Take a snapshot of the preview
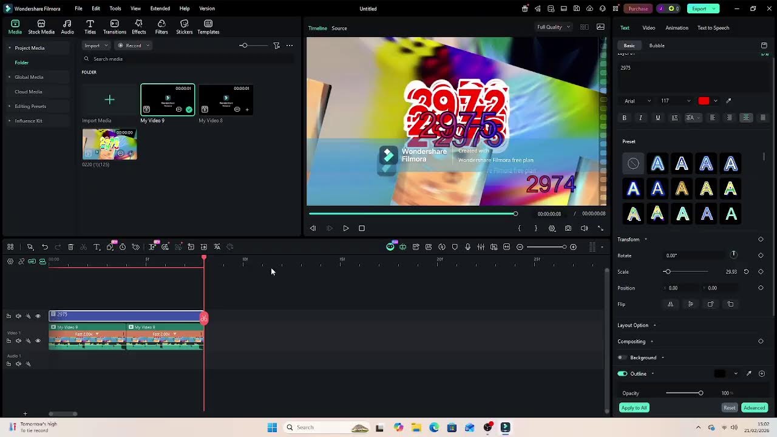The width and height of the screenshot is (777, 437). click(x=568, y=228)
